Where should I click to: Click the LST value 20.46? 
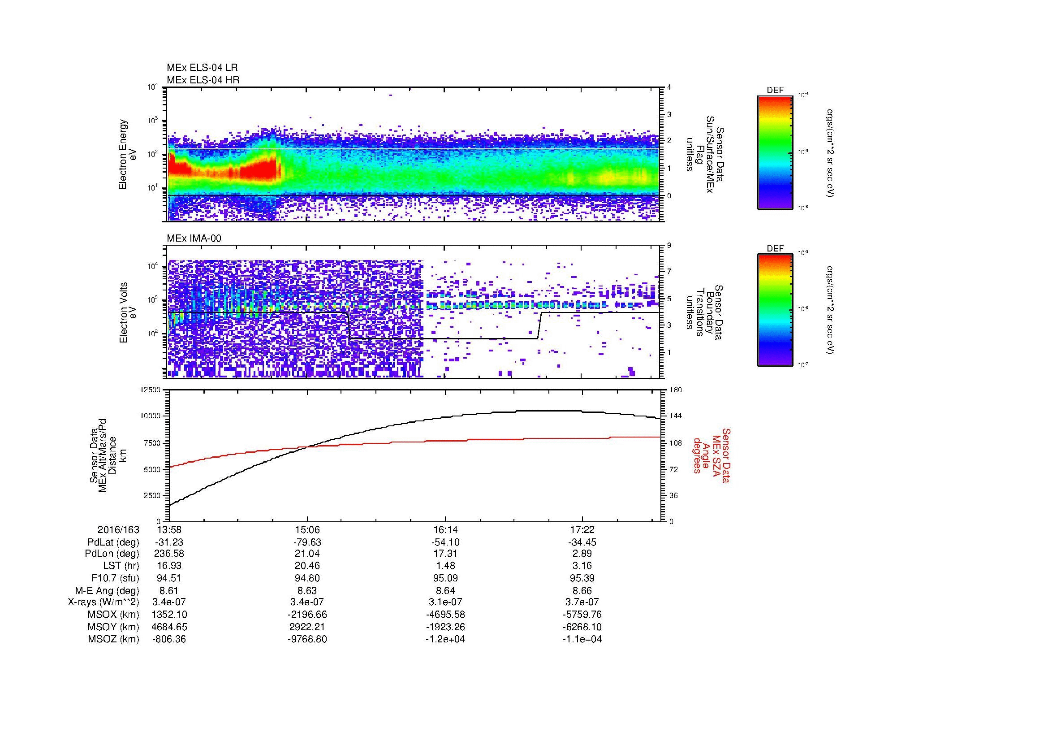point(308,566)
